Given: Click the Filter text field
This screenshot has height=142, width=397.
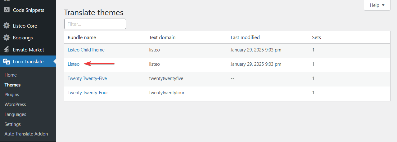Looking at the screenshot, I should point(95,24).
